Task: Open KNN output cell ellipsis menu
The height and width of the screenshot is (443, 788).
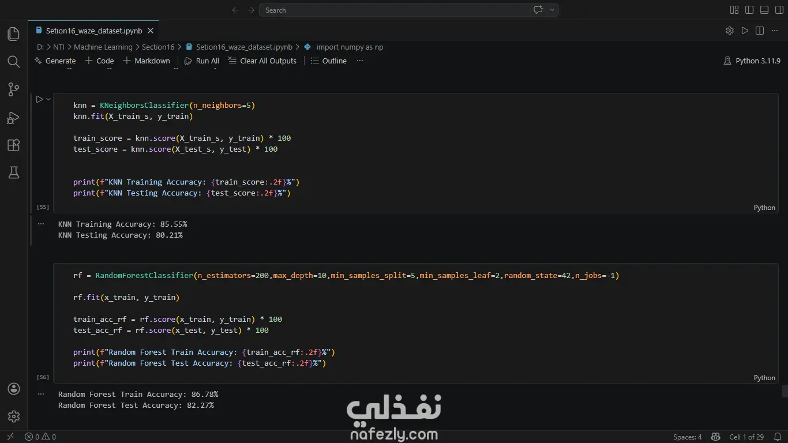Action: tap(41, 223)
